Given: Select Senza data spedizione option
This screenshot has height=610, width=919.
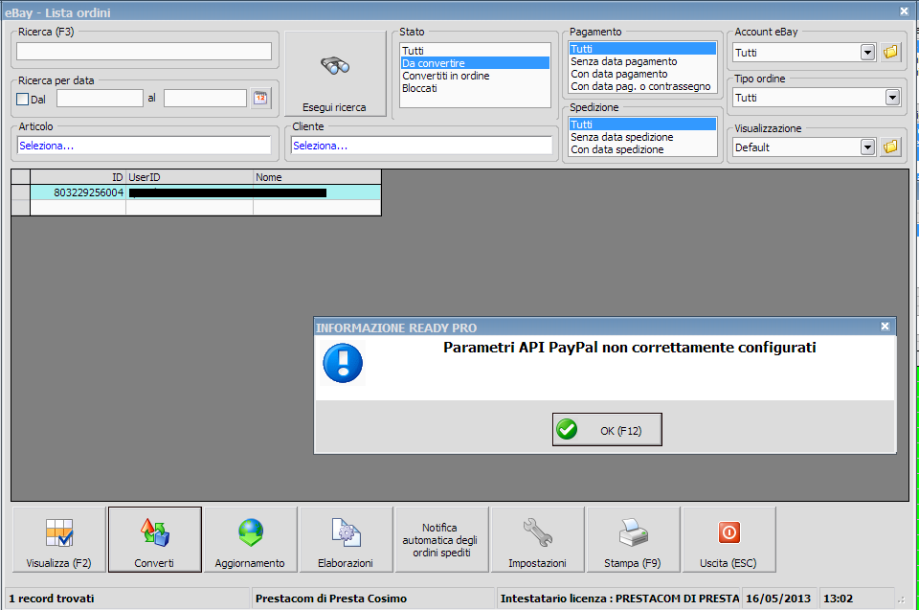Looking at the screenshot, I should [642, 137].
